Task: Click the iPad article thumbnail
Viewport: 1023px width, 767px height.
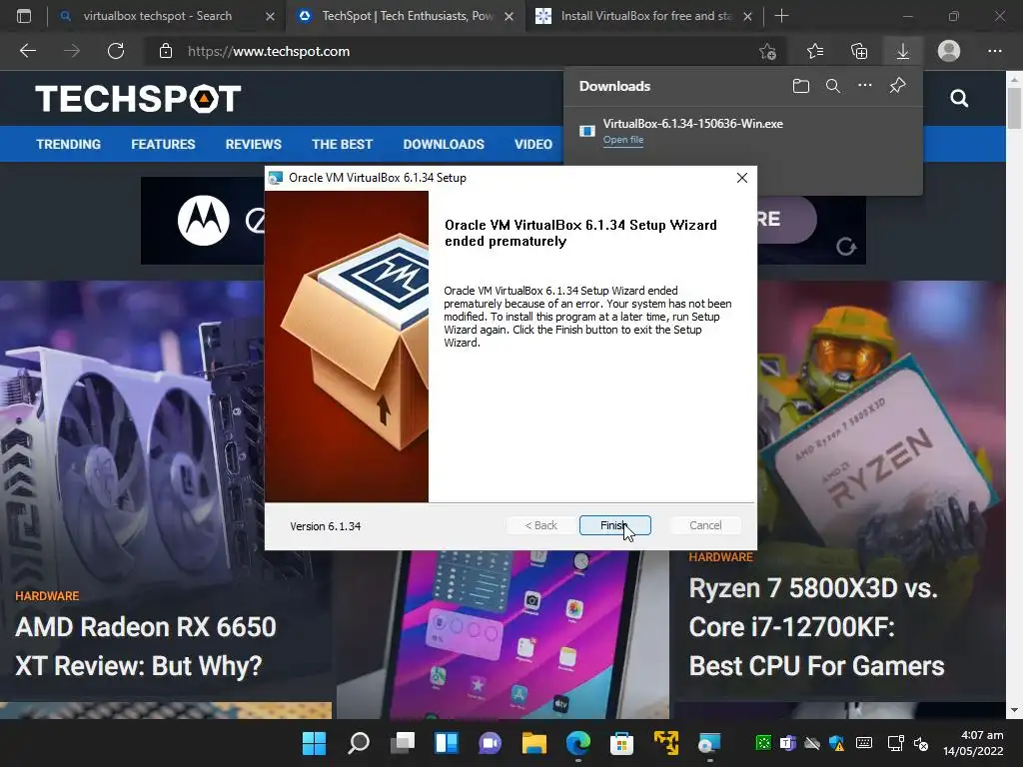Action: [504, 634]
